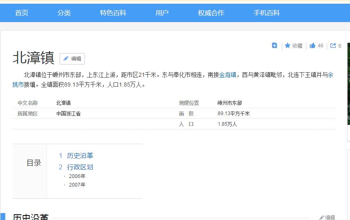Click the 面积 label in info table
Viewport: 350px width, 220px height.
click(186, 113)
